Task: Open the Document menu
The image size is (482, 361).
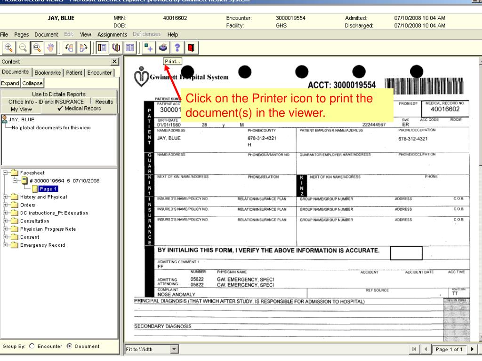Action: [47, 34]
